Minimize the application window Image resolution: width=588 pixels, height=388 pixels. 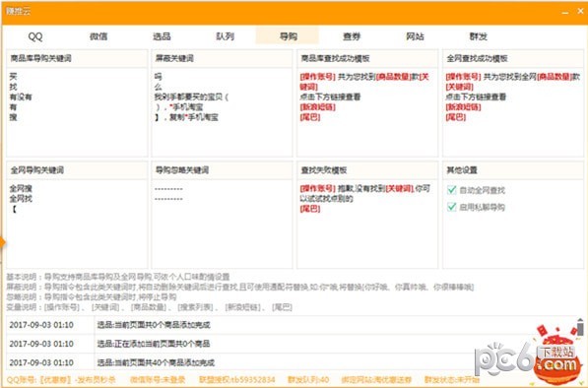[565, 12]
